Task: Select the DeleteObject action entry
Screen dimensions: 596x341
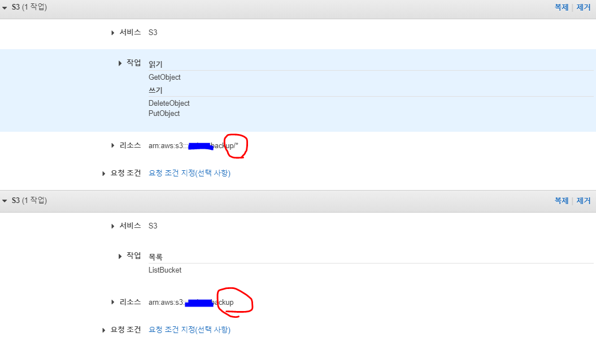Action: 169,103
